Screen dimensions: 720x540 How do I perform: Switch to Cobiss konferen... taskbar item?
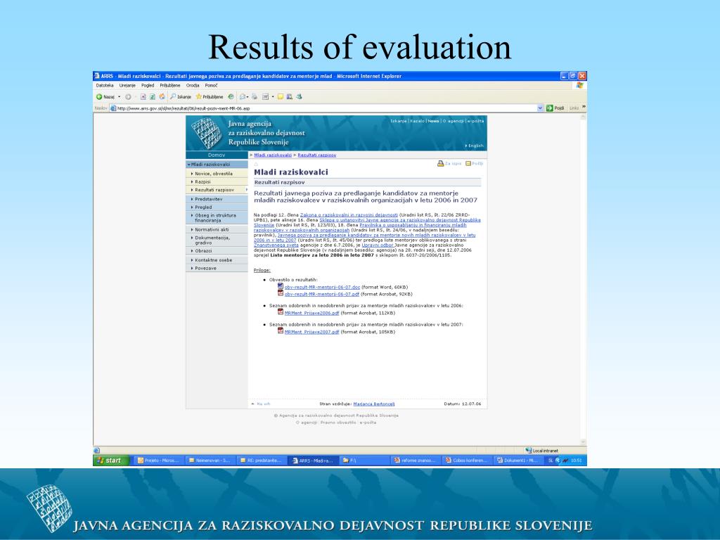point(466,461)
